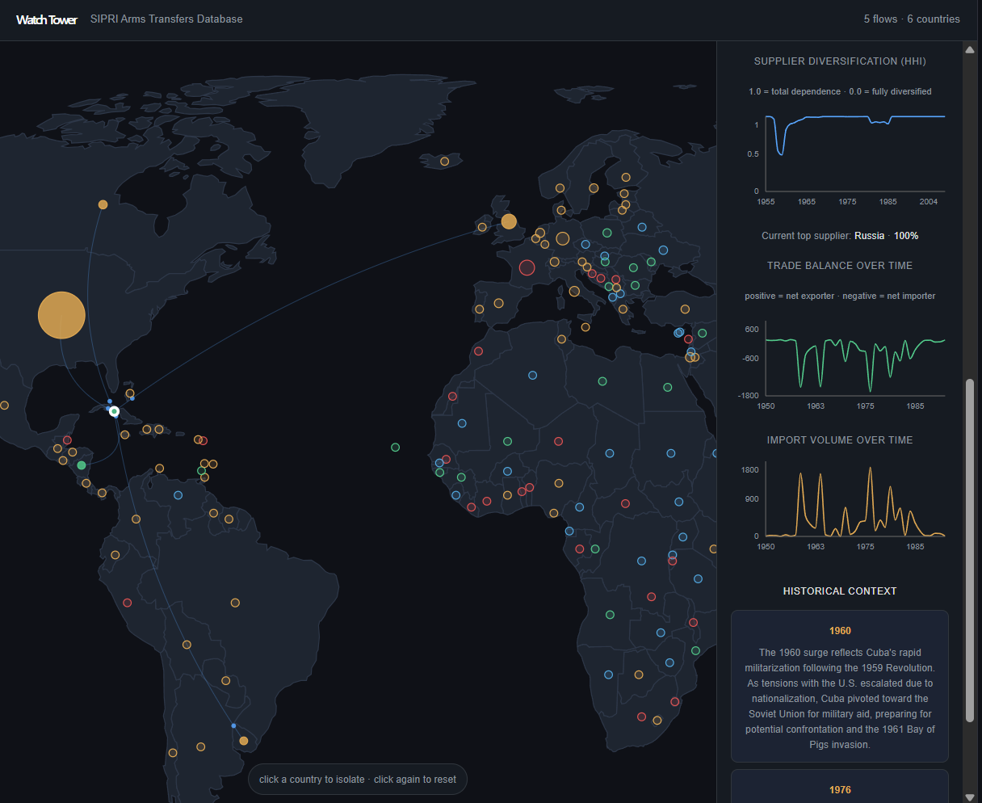This screenshot has width=982, height=803.
Task: Click the Paraguay marker
Action: (225, 681)
